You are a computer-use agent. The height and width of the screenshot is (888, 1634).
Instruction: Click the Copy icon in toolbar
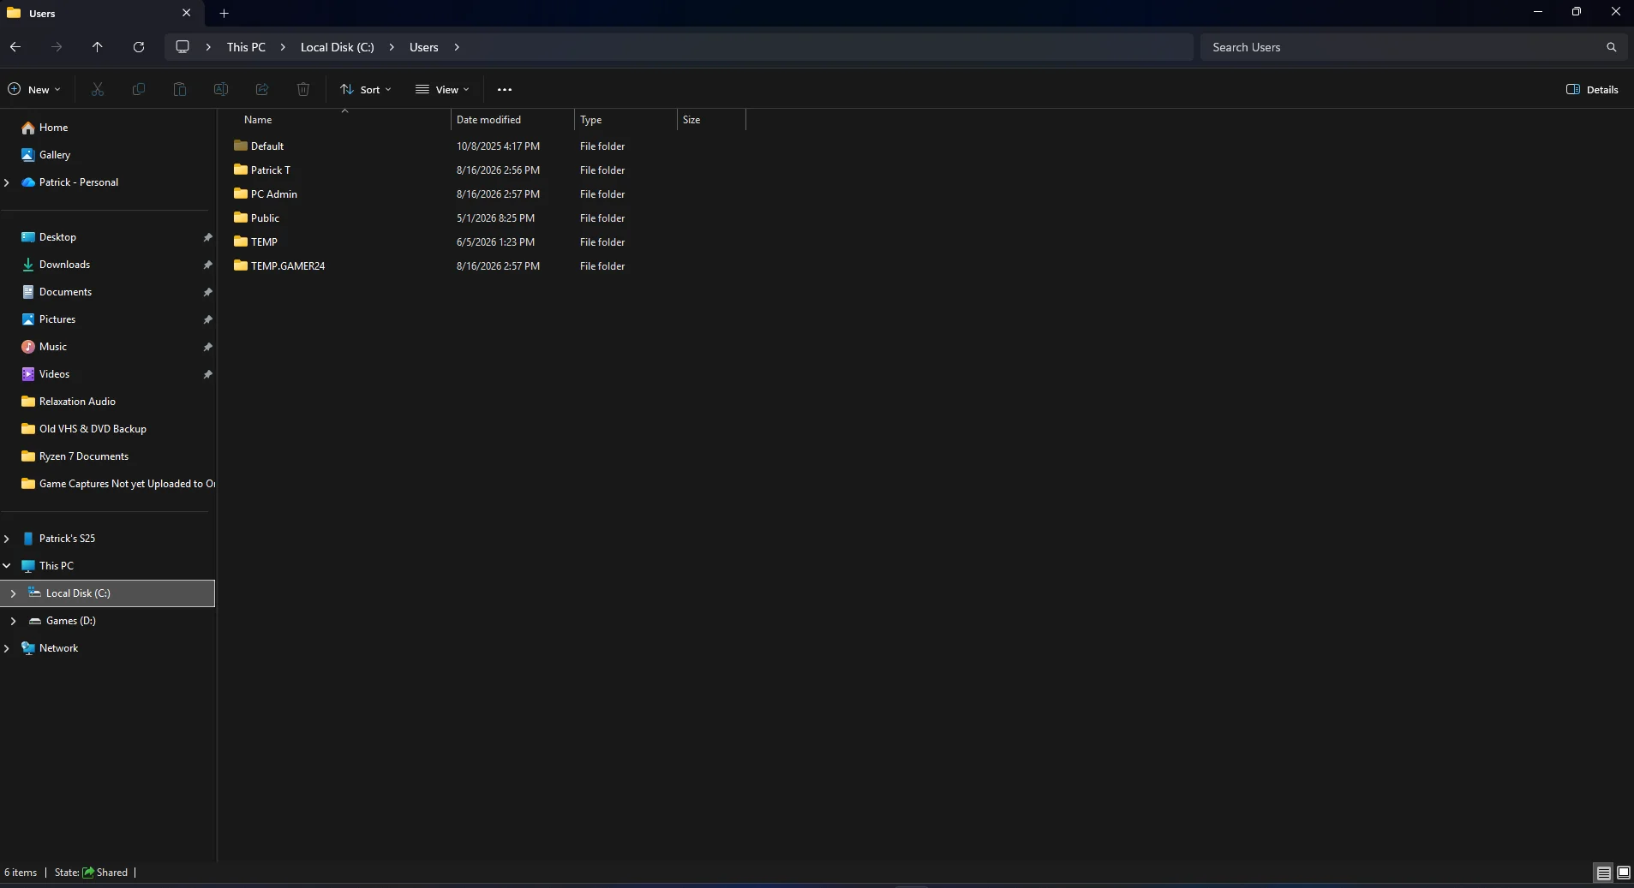tap(139, 89)
